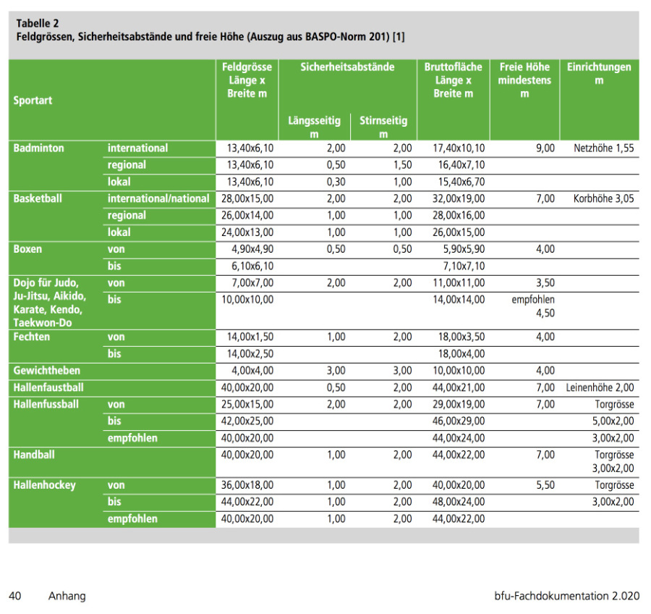Click the "Längsseitig m" subheader
Screen dimensions: 651x614
tap(314, 127)
